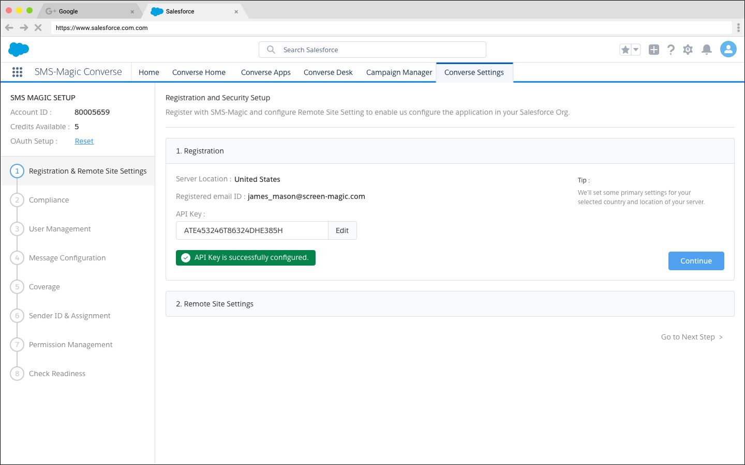
Task: Click Go to Next Step link
Action: point(692,337)
